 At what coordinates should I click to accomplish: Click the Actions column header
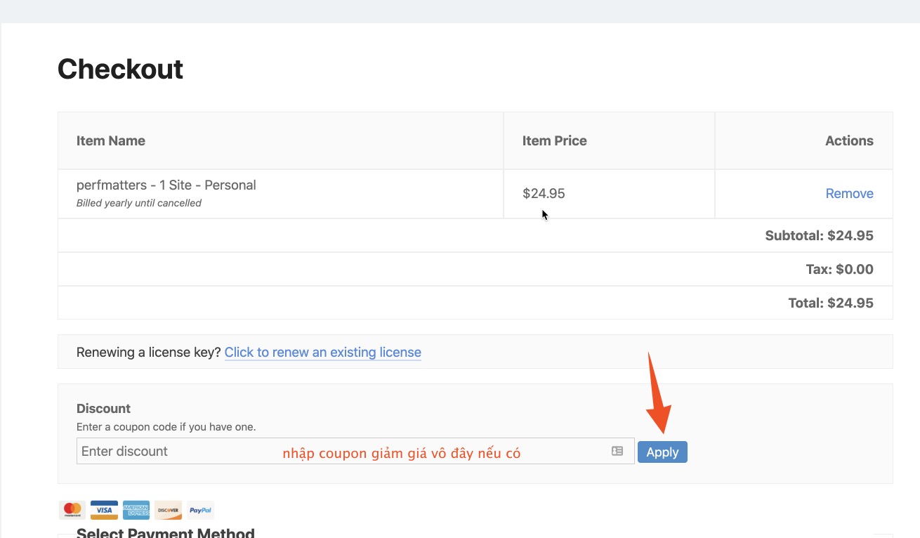pyautogui.click(x=849, y=141)
